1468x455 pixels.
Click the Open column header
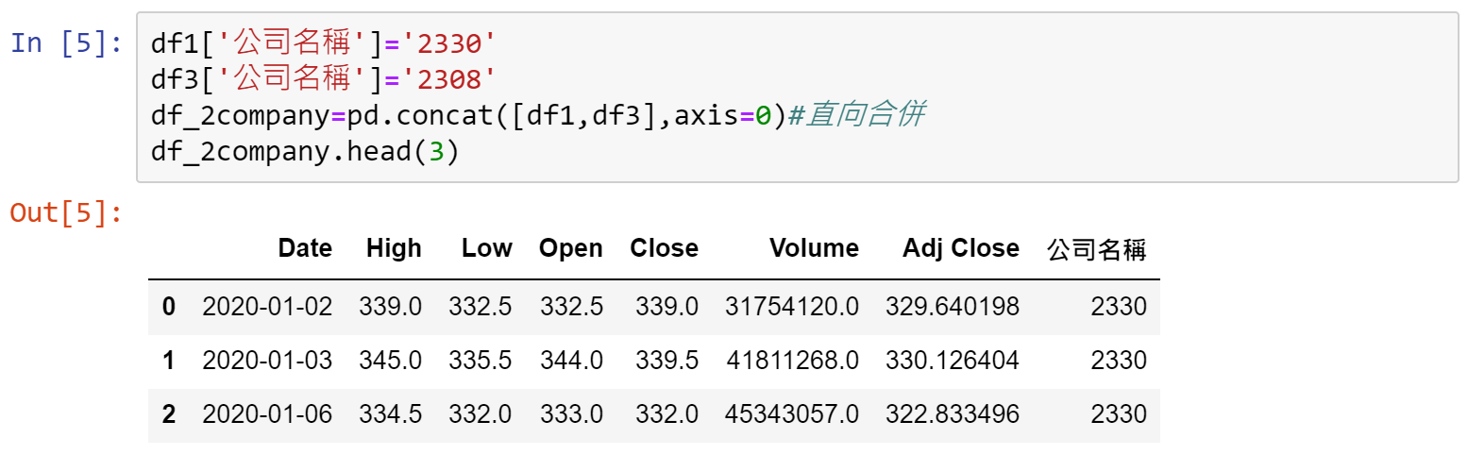coord(571,248)
